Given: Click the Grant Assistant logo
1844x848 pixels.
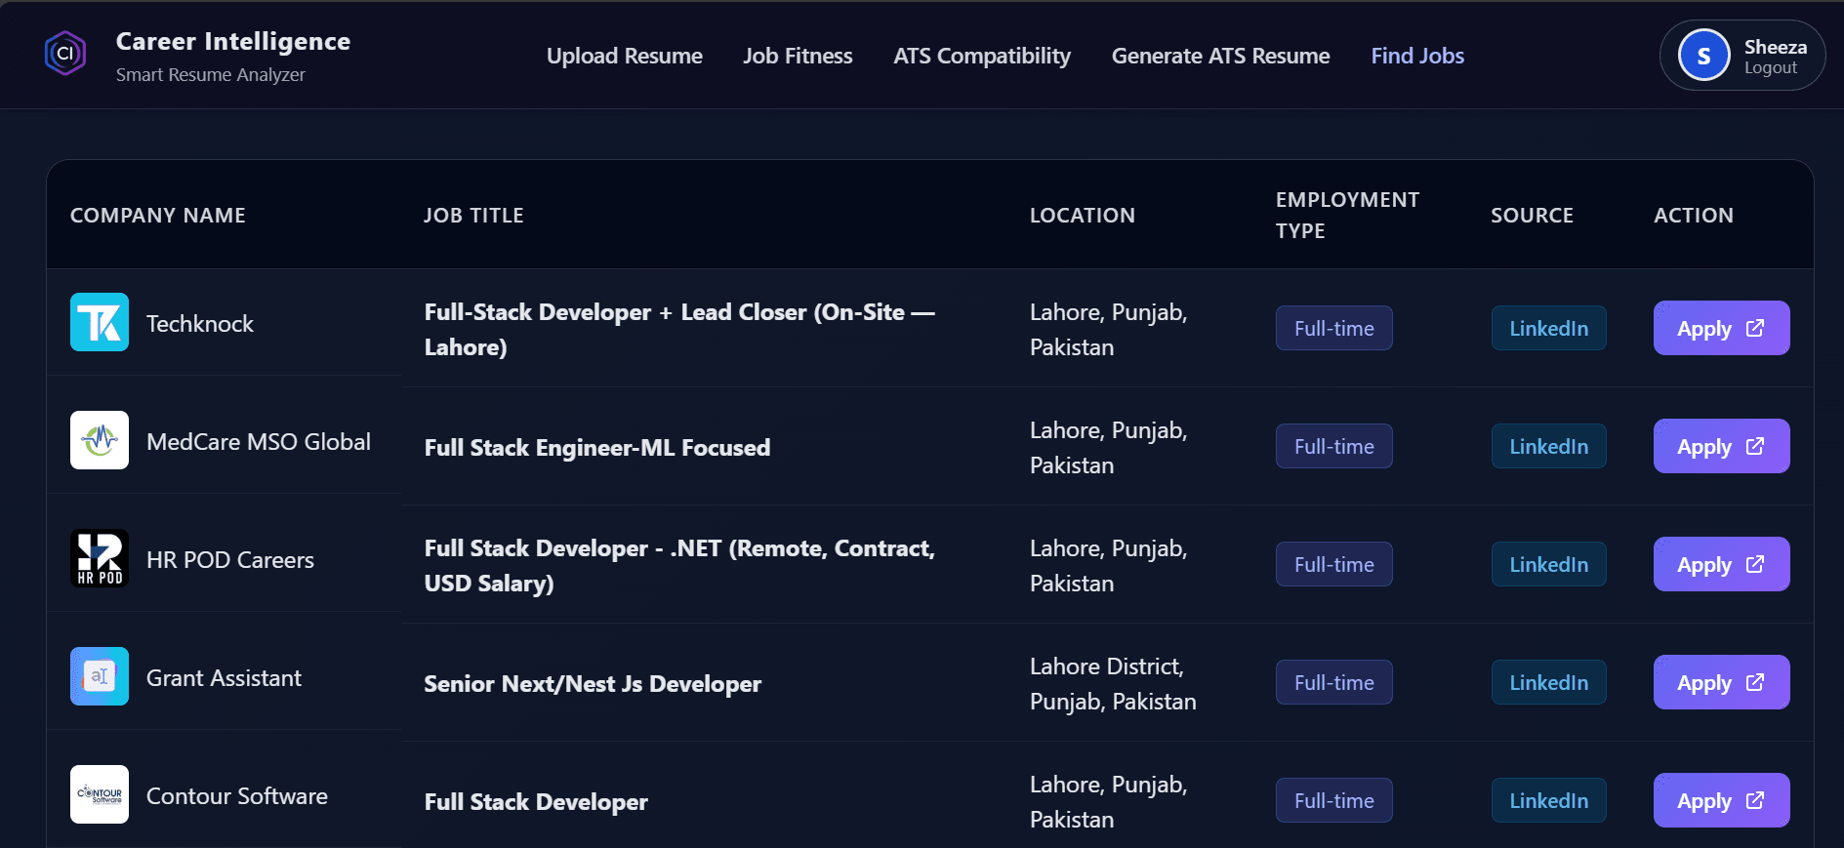Looking at the screenshot, I should (x=100, y=676).
